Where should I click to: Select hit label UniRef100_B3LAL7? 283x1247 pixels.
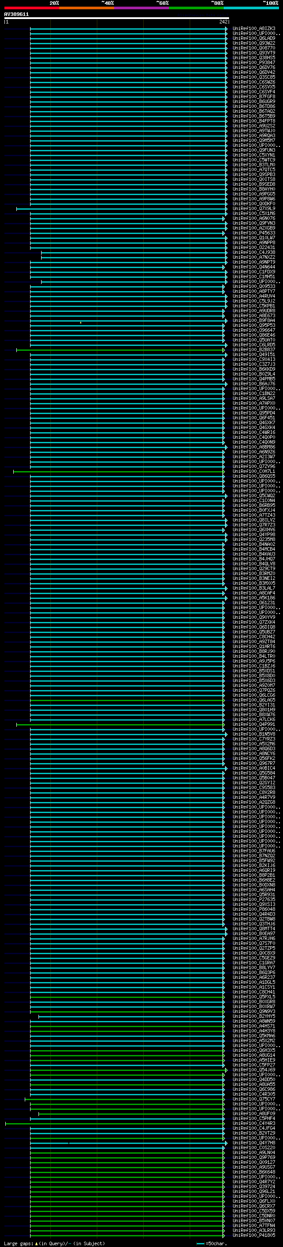[x=254, y=588]
